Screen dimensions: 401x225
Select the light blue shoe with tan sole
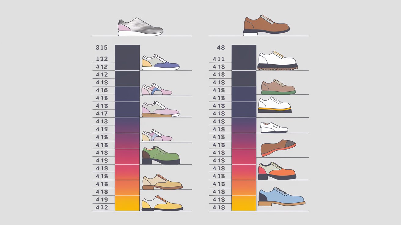(281, 196)
